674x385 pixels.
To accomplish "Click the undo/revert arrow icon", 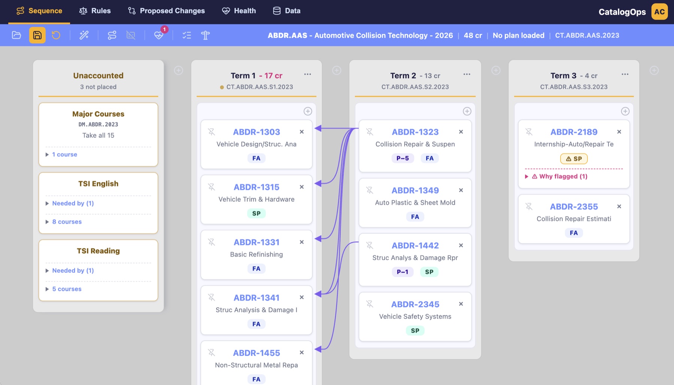I will click(56, 35).
